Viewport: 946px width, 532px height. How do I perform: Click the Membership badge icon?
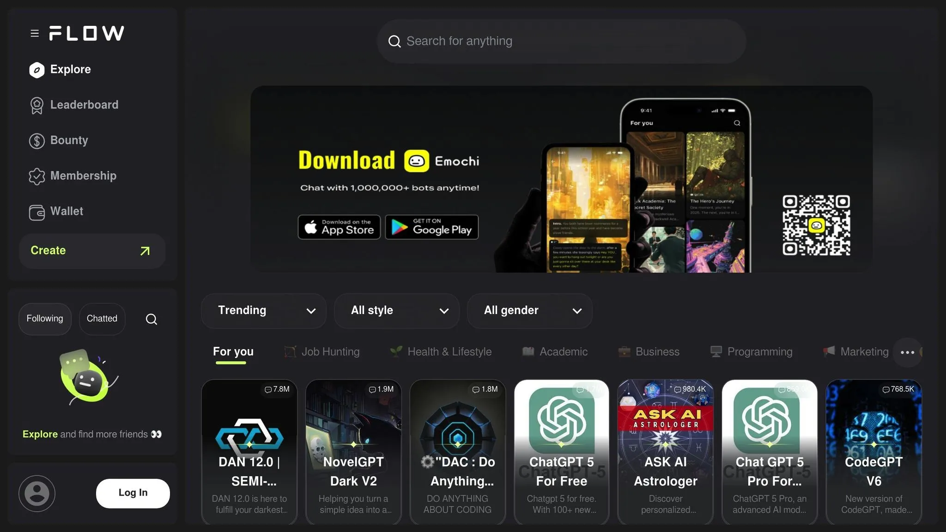(36, 176)
